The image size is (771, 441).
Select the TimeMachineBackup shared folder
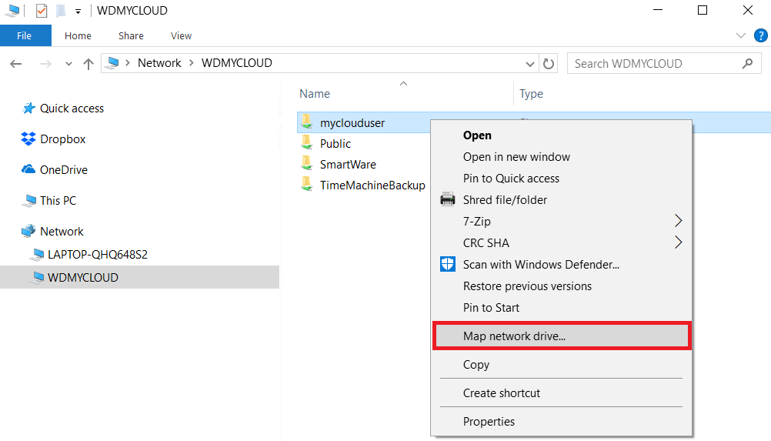point(372,185)
